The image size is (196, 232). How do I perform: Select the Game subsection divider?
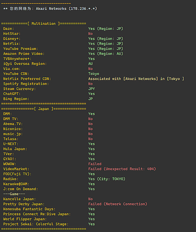[14, 194]
